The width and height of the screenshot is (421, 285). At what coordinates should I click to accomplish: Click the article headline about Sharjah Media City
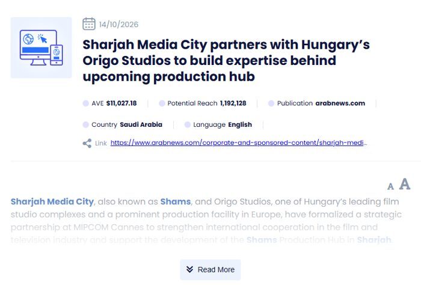[226, 60]
